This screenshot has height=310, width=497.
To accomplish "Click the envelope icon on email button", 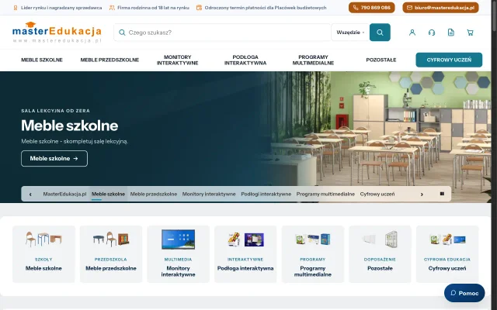I will coord(409,8).
